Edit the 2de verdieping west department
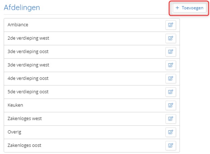The width and height of the screenshot is (210, 154). (x=171, y=38)
